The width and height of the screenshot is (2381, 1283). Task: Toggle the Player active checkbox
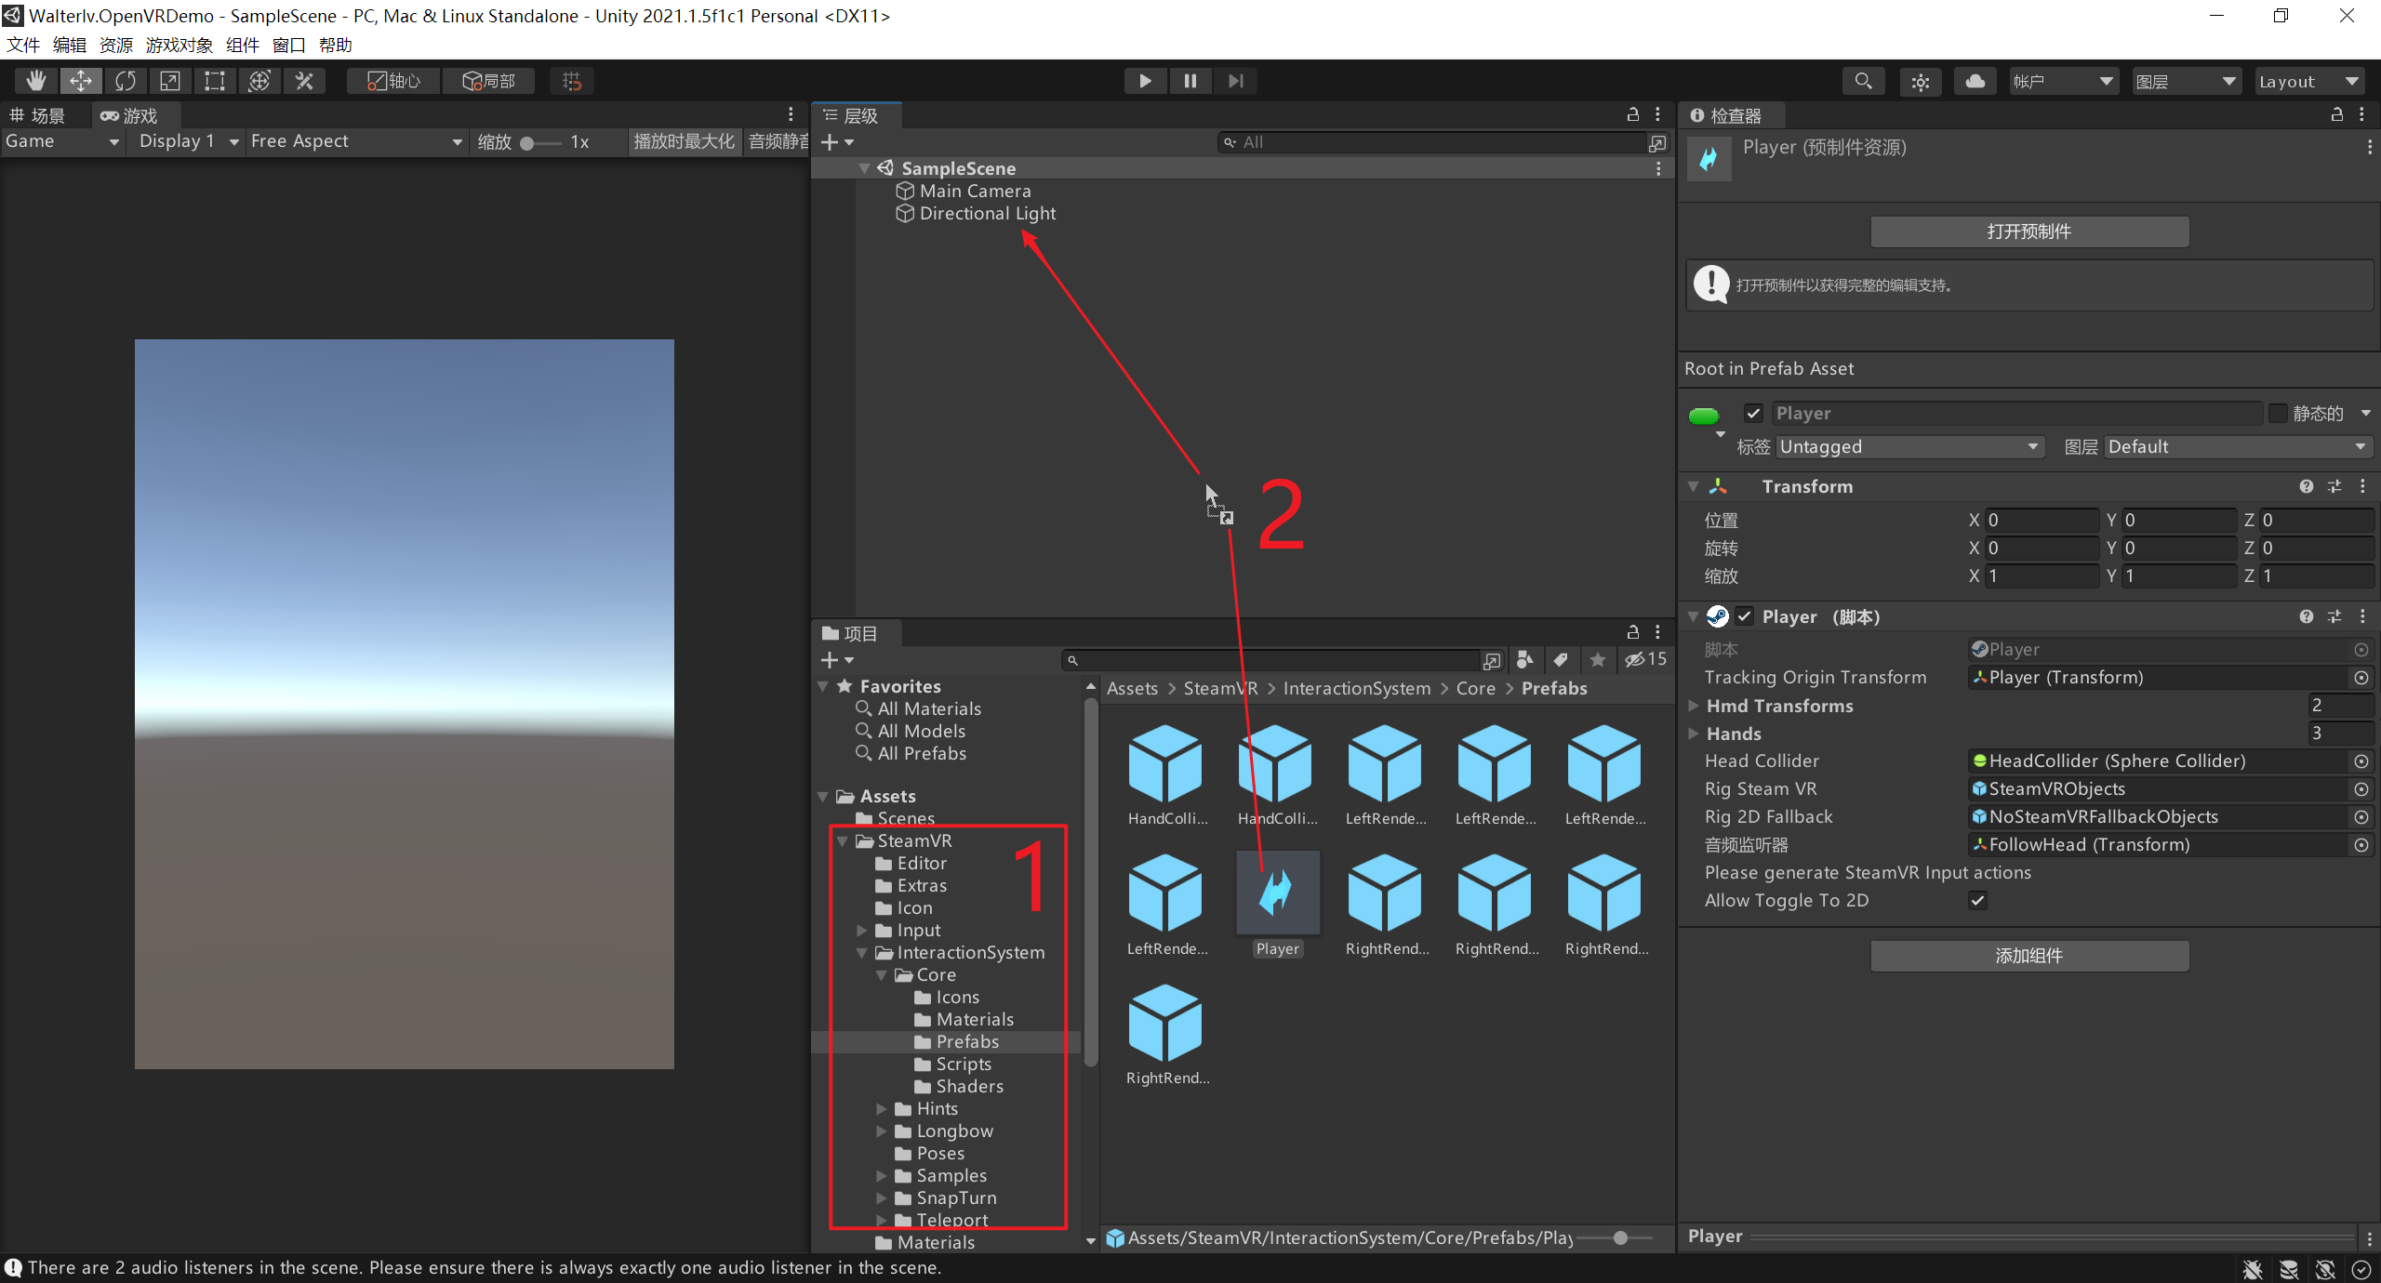point(1754,413)
